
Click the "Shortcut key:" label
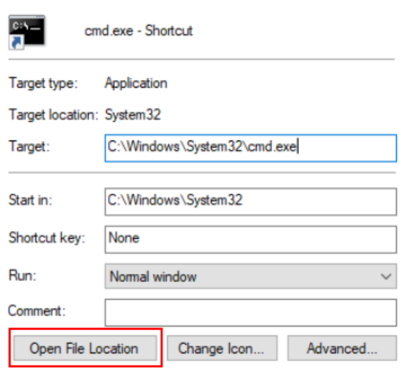(47, 238)
